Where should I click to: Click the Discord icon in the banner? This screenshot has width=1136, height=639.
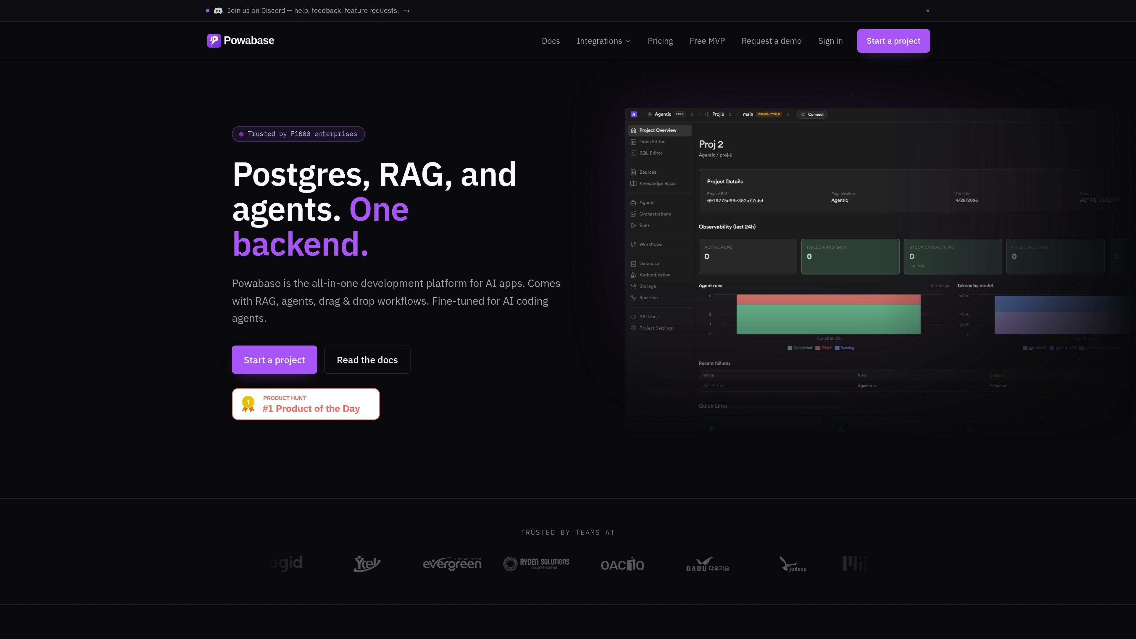(x=218, y=11)
